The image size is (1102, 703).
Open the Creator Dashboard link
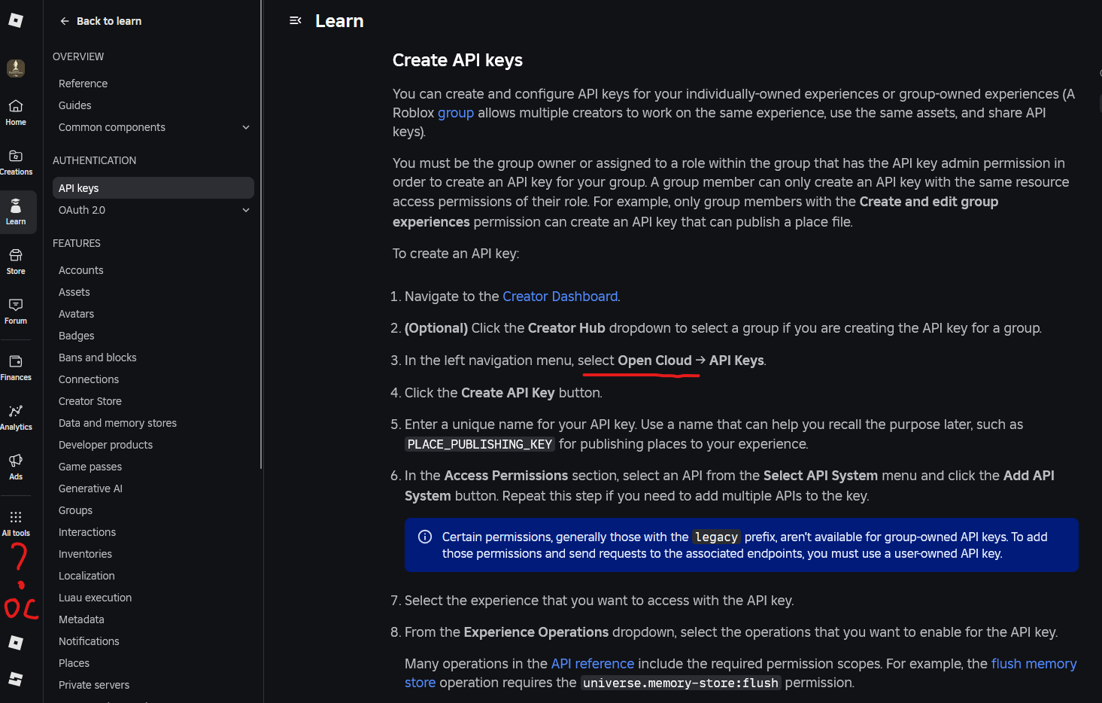[560, 297]
